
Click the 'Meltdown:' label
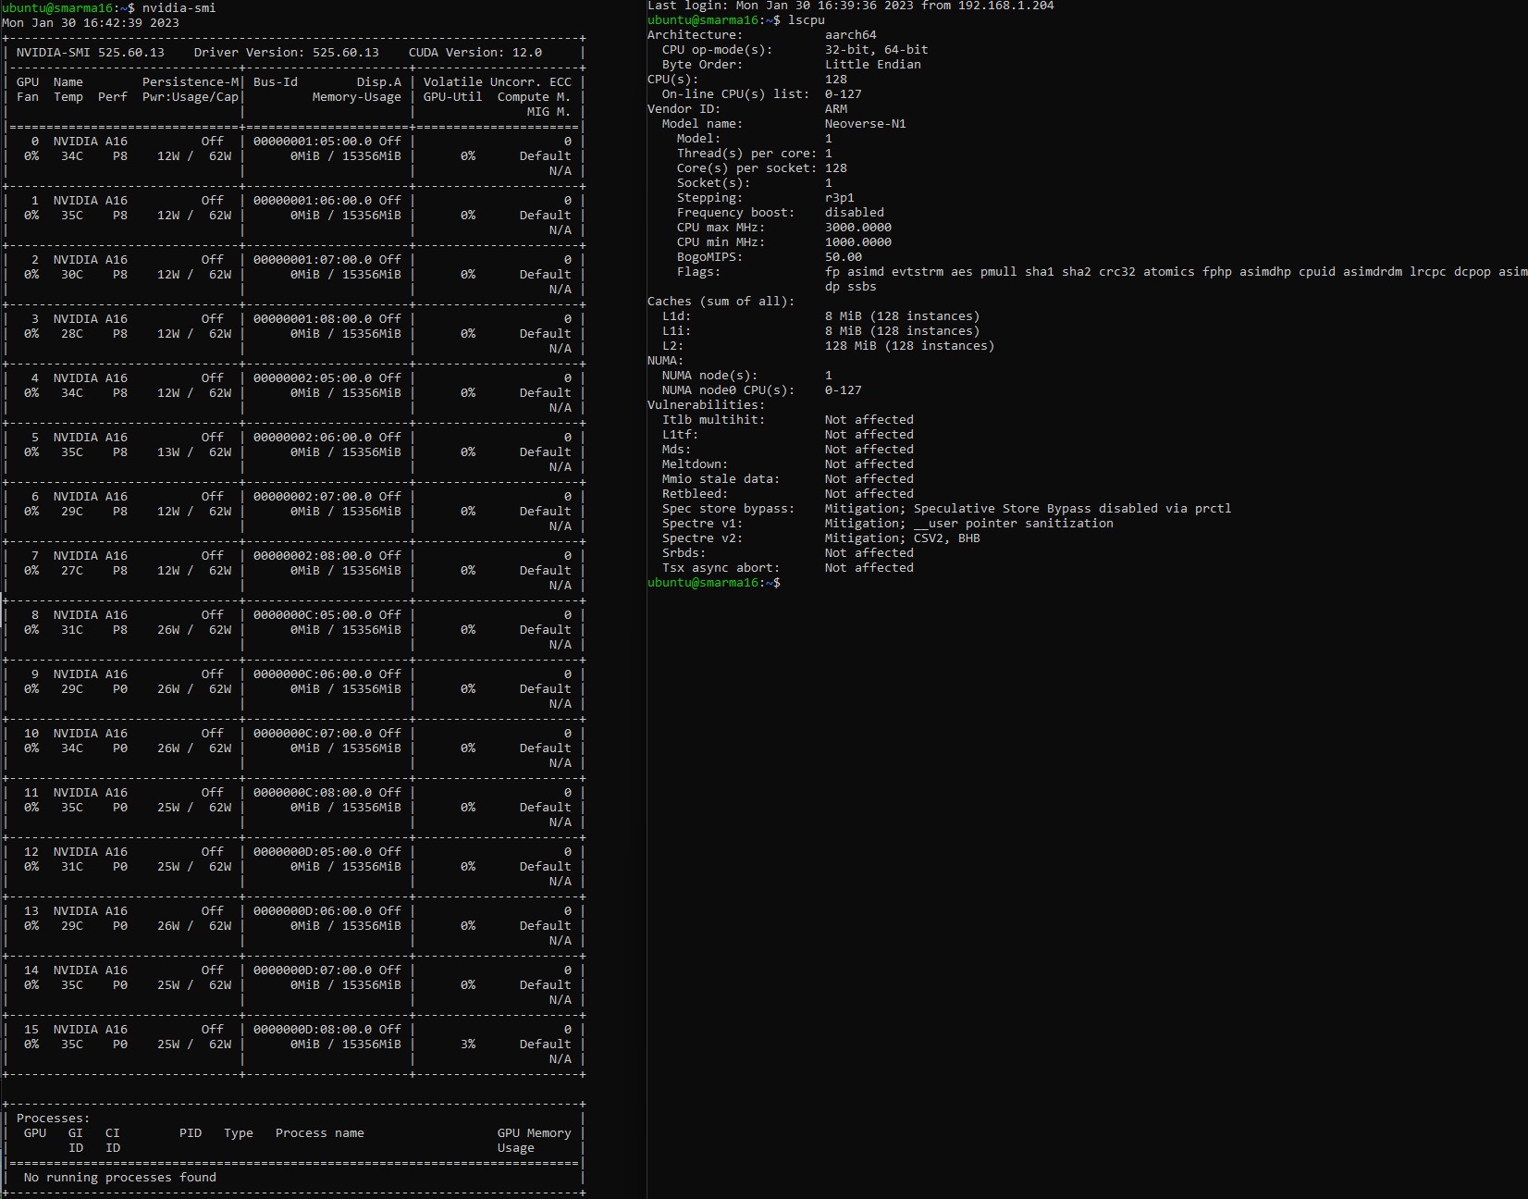pos(696,464)
